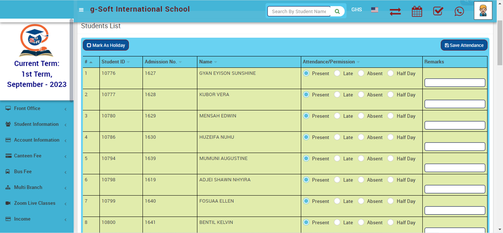Click the search magnifier icon
Viewport: 503px width, 233px height.
(337, 11)
